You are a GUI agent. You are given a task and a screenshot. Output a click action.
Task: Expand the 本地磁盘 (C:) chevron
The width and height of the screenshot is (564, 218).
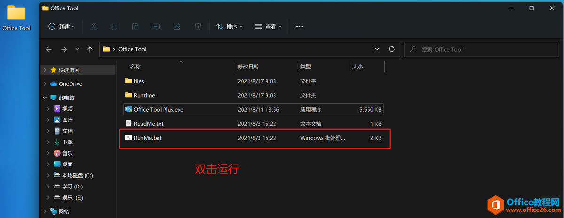(48, 175)
